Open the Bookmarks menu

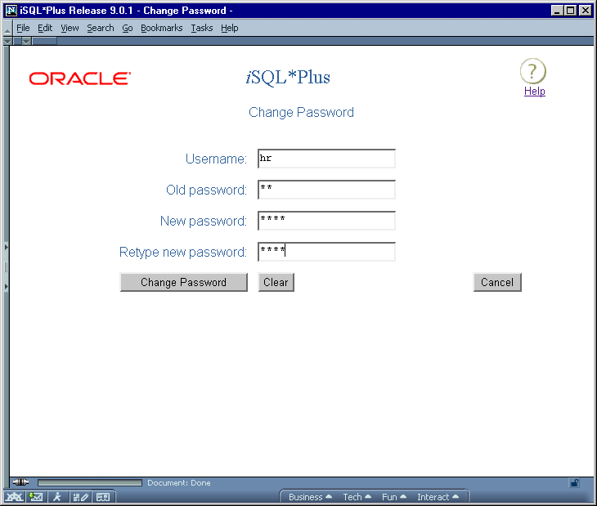click(161, 28)
